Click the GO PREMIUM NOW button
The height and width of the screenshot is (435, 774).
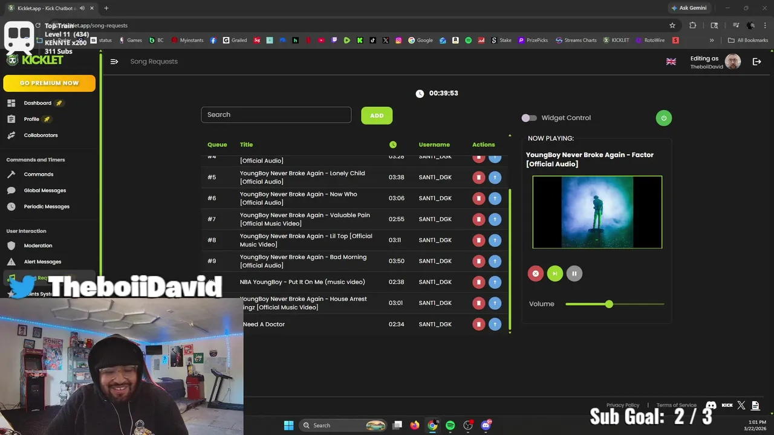(49, 83)
